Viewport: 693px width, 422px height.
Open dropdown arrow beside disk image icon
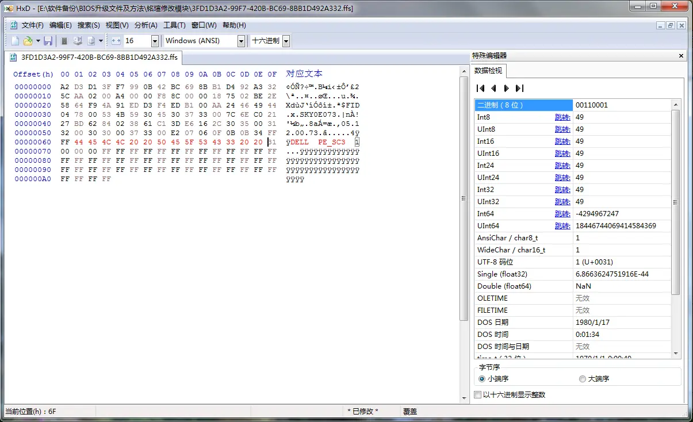coord(101,41)
